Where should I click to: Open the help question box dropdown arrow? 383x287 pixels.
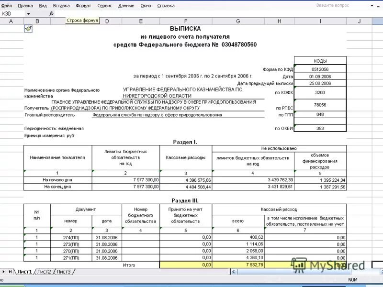372,5
